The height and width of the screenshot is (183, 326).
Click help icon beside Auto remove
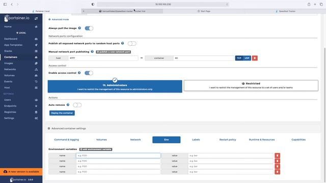click(68, 105)
